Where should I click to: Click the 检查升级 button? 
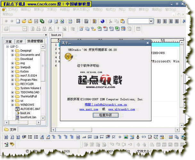[x=106, y=115]
